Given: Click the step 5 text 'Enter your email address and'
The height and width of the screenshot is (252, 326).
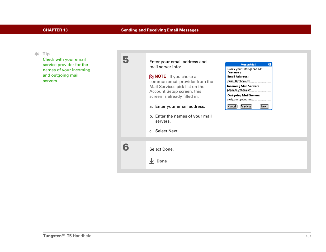Looking at the screenshot, I should click(x=178, y=62).
